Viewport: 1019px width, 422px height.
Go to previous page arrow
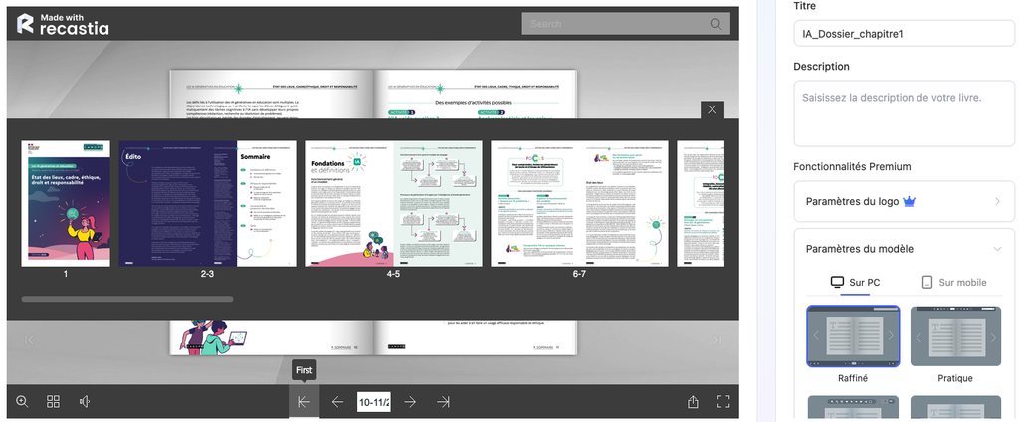[337, 402]
